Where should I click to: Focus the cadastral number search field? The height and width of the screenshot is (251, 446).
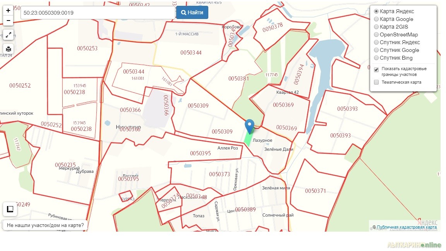pyautogui.click(x=98, y=13)
